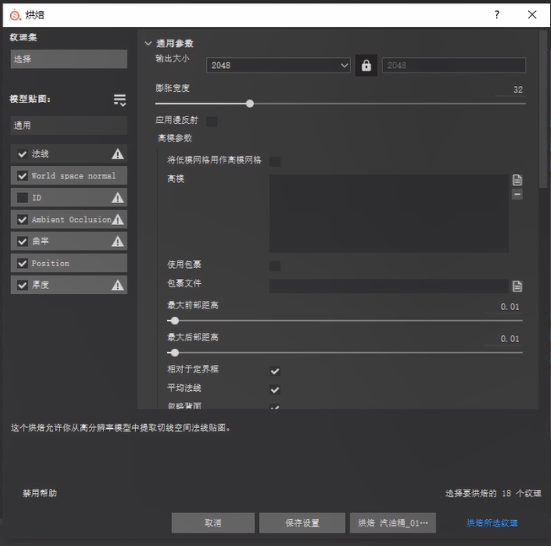The image size is (551, 546).
Task: Open the 纹理集 选择 selector
Action: [x=68, y=59]
